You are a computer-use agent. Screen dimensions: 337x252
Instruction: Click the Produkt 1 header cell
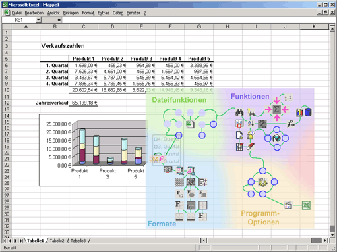[x=84, y=59]
